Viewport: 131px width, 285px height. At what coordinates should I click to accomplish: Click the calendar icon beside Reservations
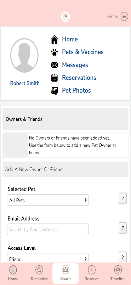(x=55, y=78)
